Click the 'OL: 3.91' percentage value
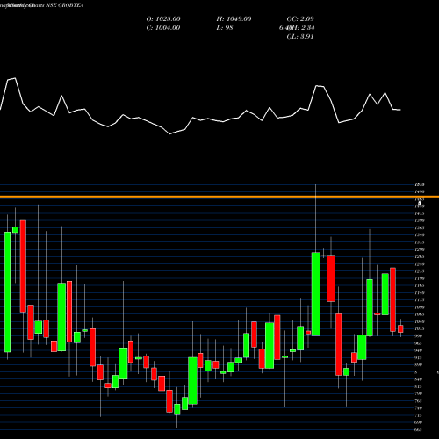The image size is (439, 439). point(300,37)
